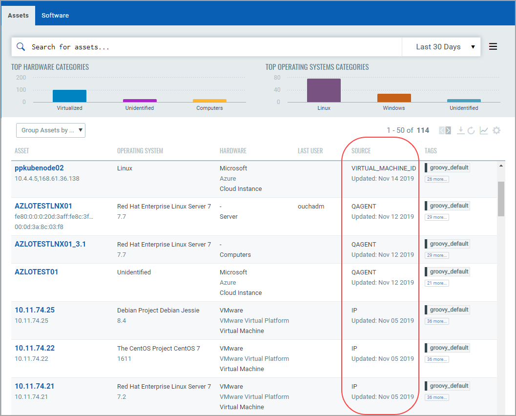Expand 21 more tags for AZLOTEST01
516x416 pixels.
pos(437,283)
